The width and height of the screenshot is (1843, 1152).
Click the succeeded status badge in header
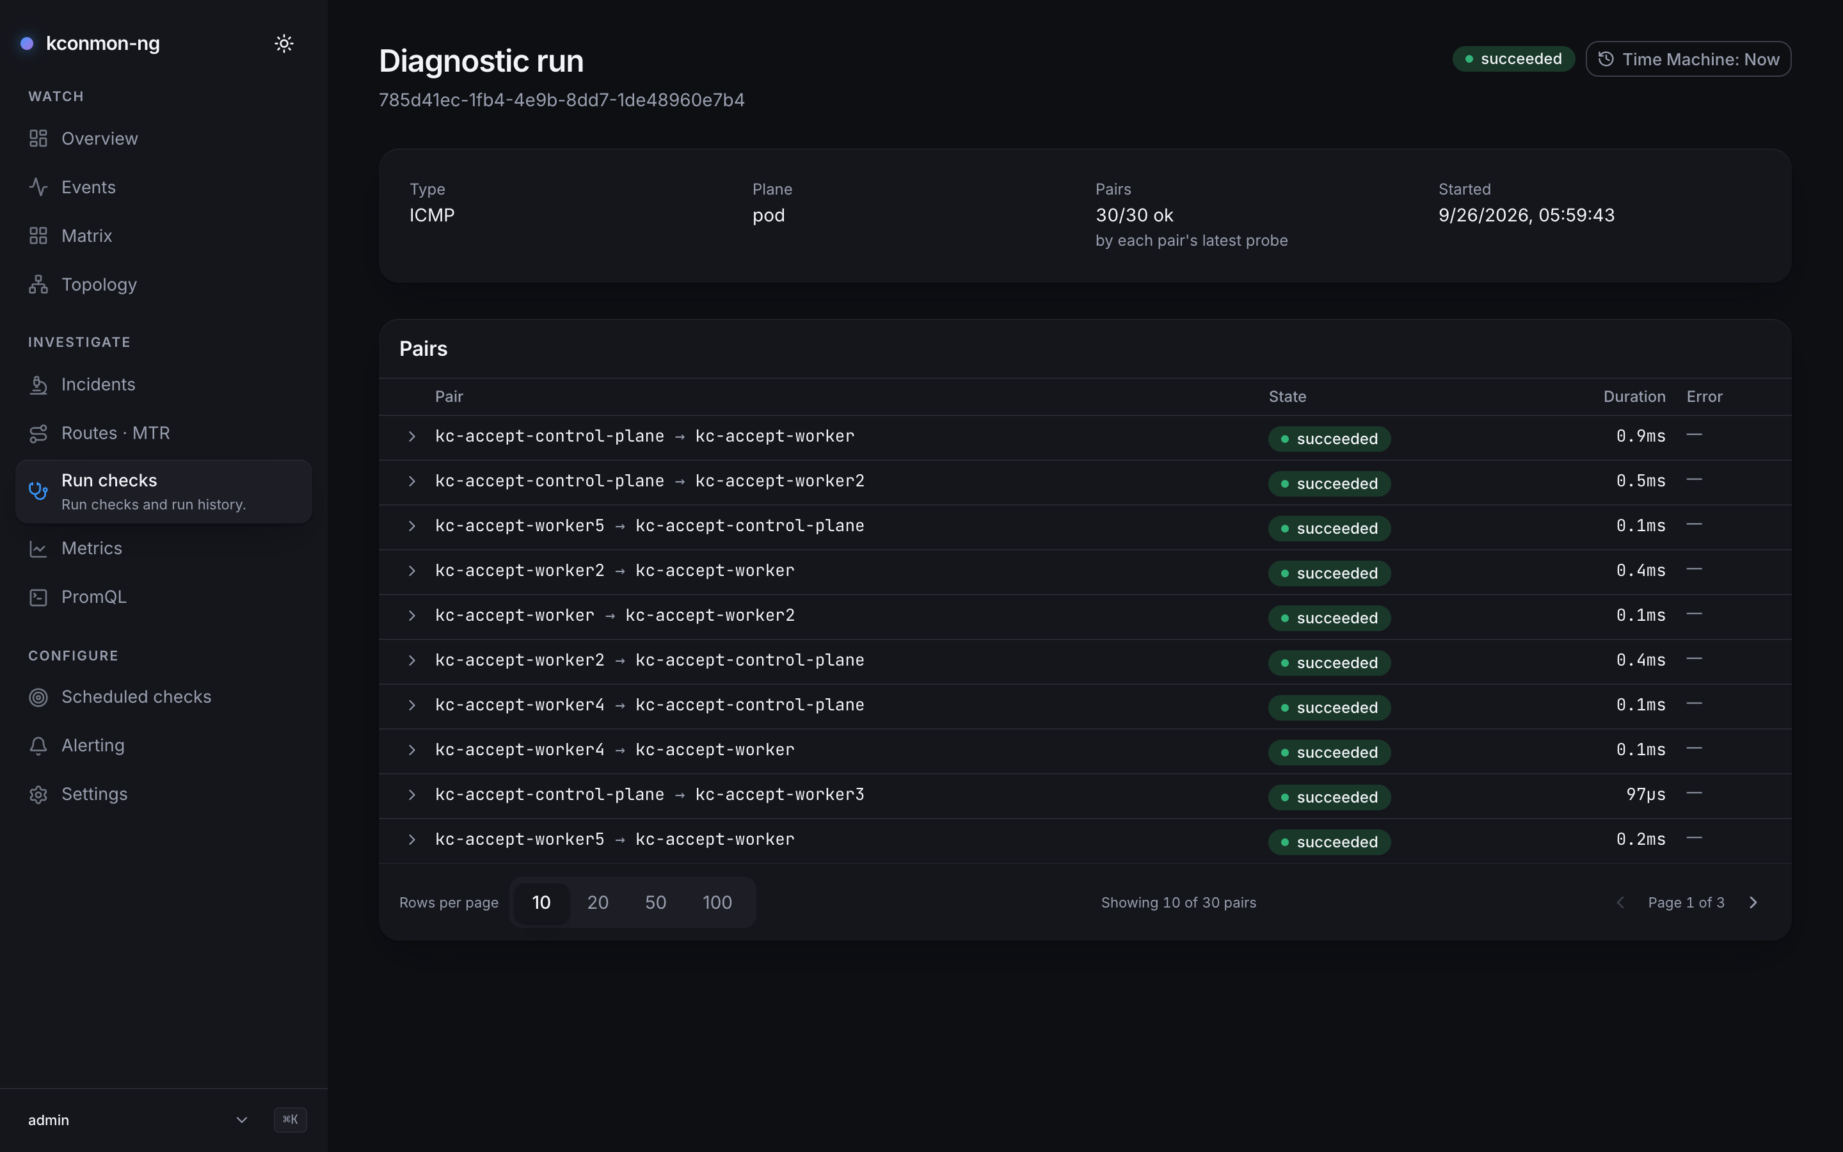[x=1513, y=60]
